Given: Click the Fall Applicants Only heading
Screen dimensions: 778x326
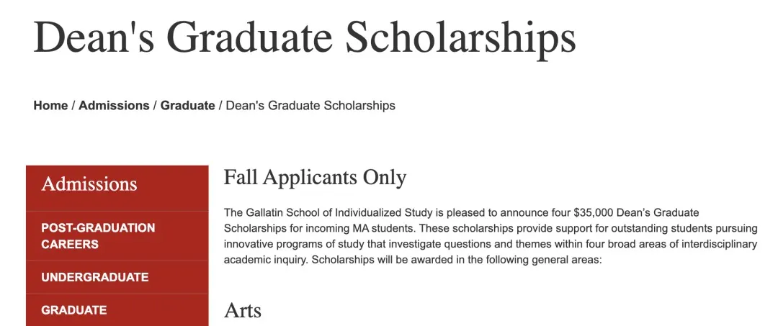Looking at the screenshot, I should (x=315, y=178).
